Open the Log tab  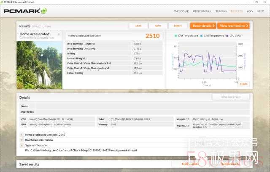click(x=250, y=11)
